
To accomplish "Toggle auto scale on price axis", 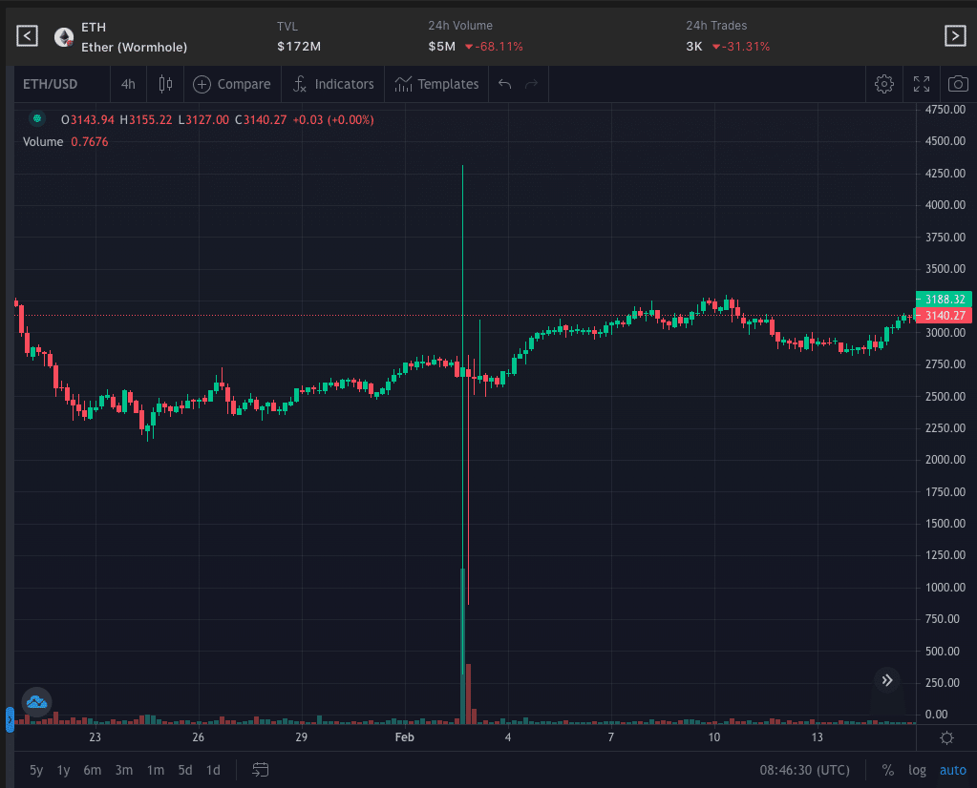I will [952, 770].
